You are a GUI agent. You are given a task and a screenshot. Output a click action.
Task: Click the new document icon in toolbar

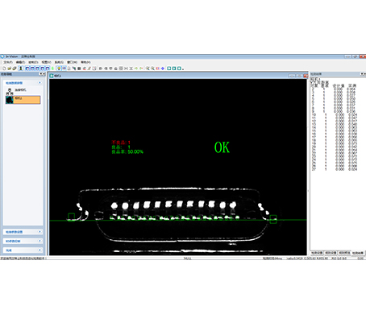[x=4, y=68]
